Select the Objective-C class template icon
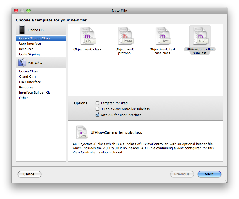Viewport: 239px width, 199px height. (x=87, y=36)
